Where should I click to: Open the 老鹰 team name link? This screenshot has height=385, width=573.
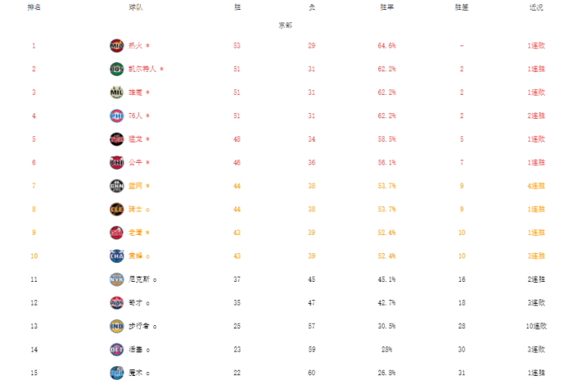136,233
